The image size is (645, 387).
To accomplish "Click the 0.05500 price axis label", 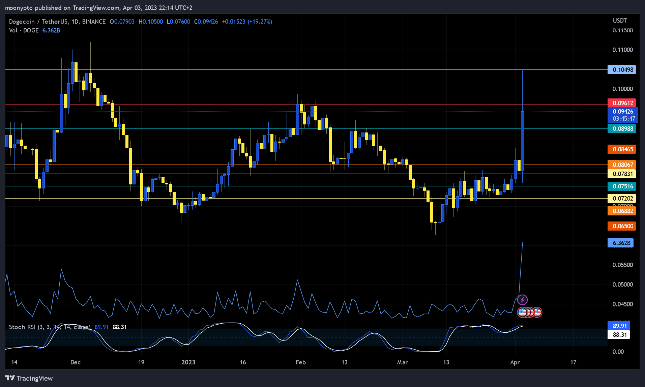I will [622, 265].
